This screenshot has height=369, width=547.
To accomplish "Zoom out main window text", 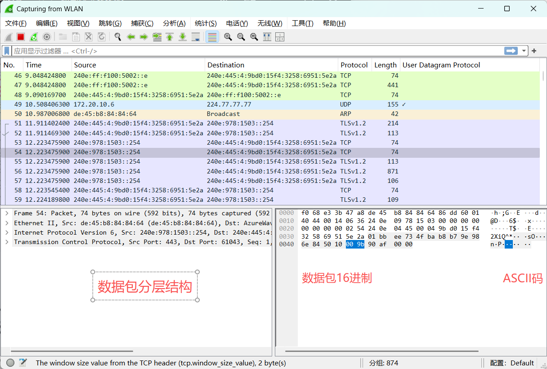I will coord(241,37).
